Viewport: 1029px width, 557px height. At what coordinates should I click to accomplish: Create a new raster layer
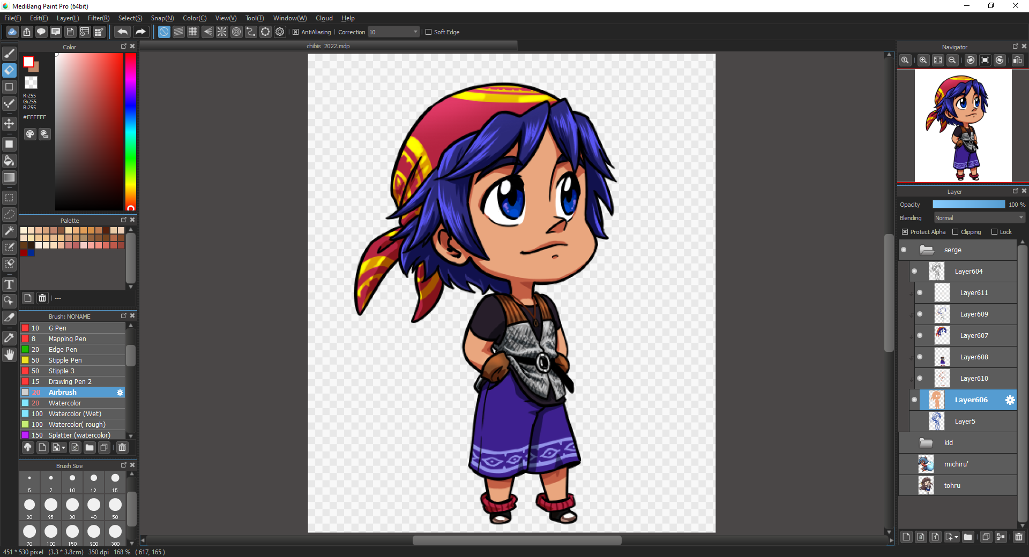906,537
